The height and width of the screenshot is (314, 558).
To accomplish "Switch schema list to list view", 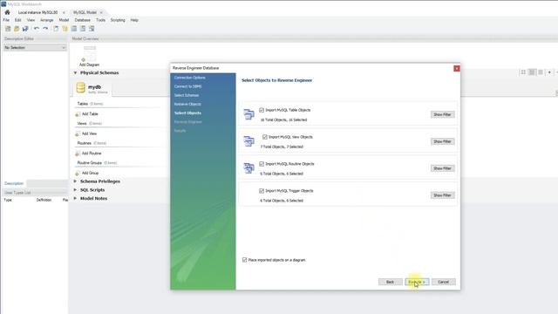I will coord(541,72).
